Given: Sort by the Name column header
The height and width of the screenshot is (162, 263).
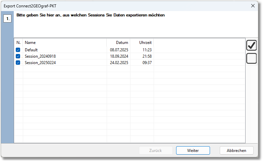Looking at the screenshot, I should (30, 43).
